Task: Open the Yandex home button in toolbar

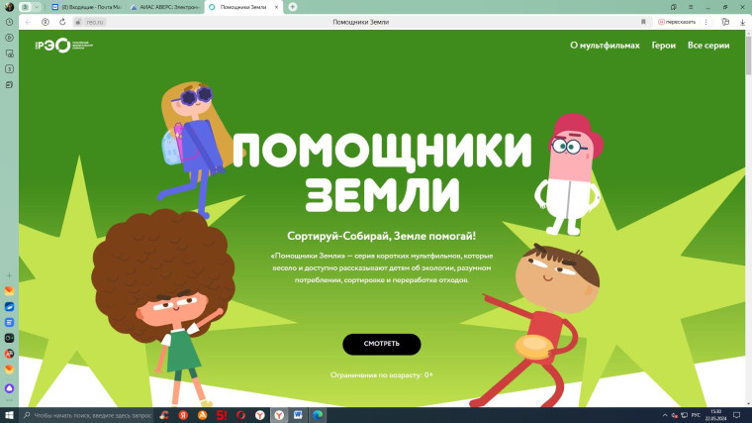Action: (x=46, y=22)
